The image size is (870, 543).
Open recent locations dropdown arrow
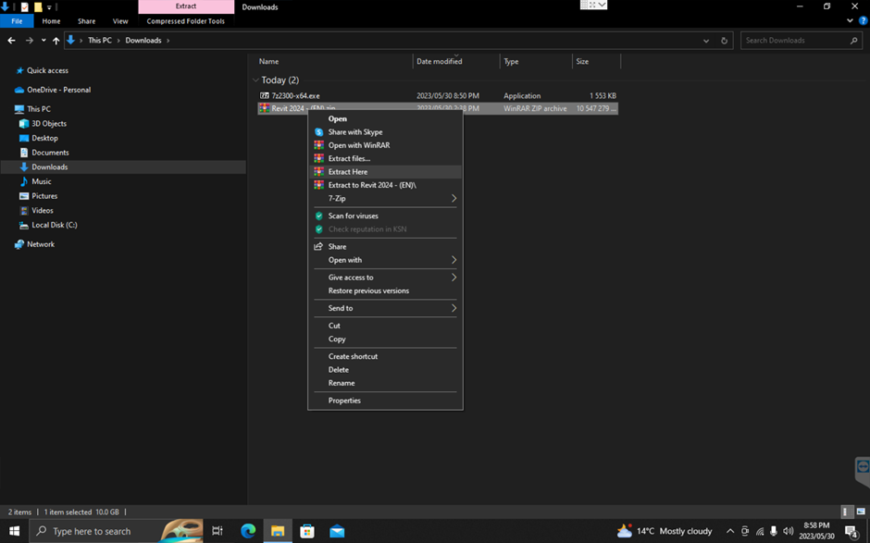point(43,41)
